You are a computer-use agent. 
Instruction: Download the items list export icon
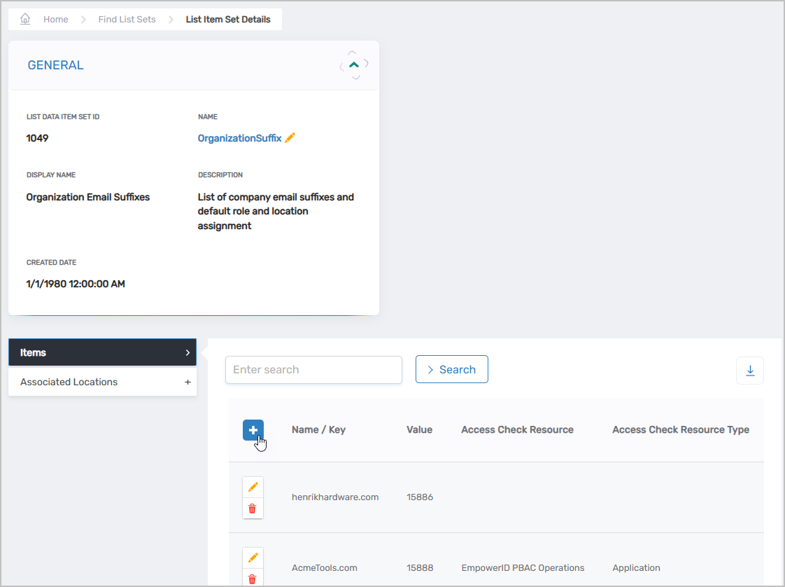[x=750, y=371]
